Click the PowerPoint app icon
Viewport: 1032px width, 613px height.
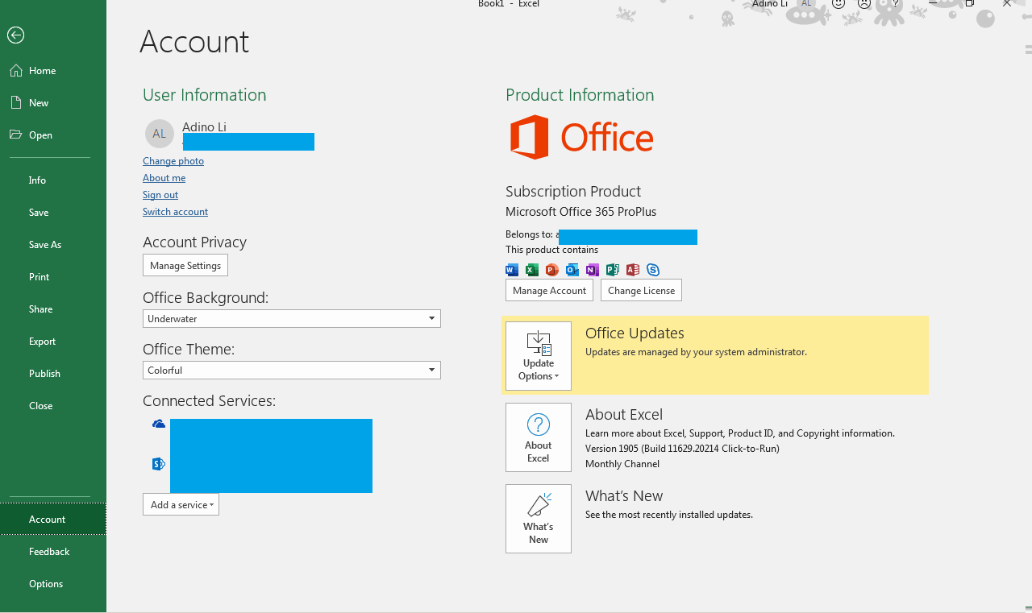click(x=552, y=270)
